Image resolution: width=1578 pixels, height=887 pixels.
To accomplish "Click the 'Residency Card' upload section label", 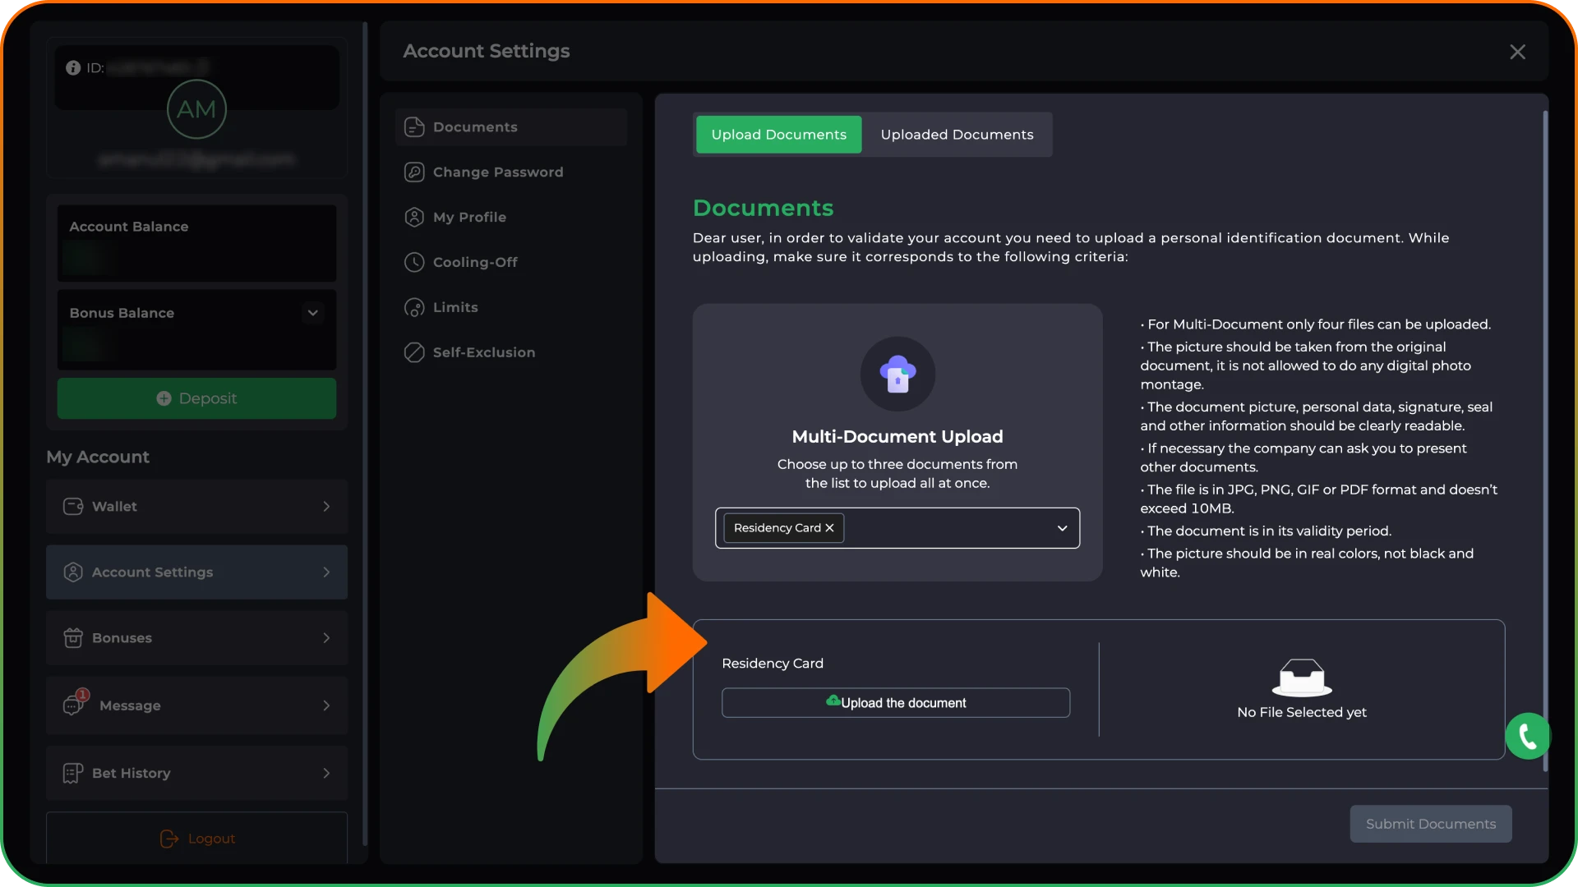I will pyautogui.click(x=773, y=664).
